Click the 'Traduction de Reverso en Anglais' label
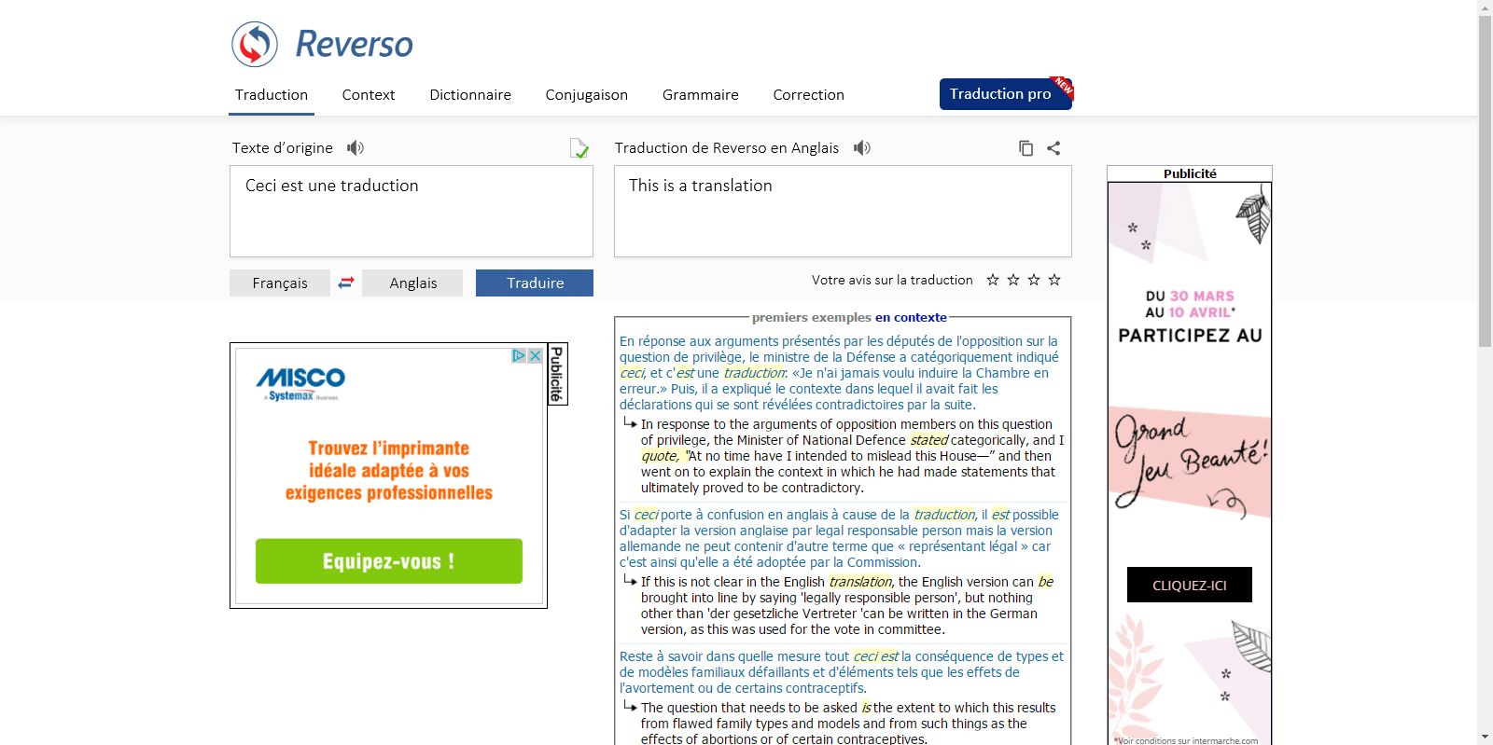The image size is (1493, 745). (x=727, y=147)
